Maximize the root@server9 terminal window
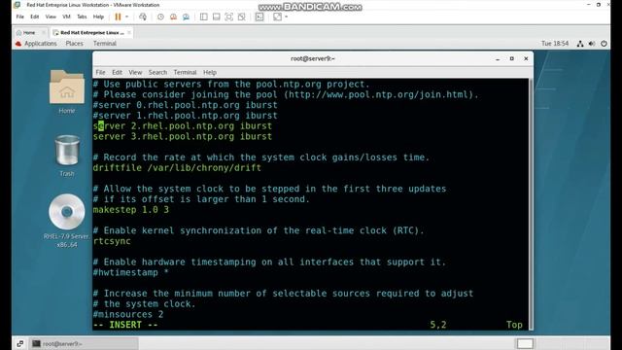622x350 pixels. 512,58
